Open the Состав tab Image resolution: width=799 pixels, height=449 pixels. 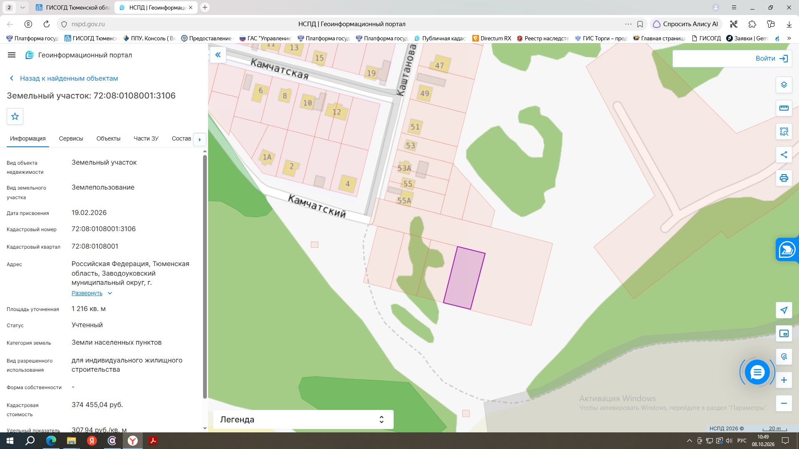(181, 138)
